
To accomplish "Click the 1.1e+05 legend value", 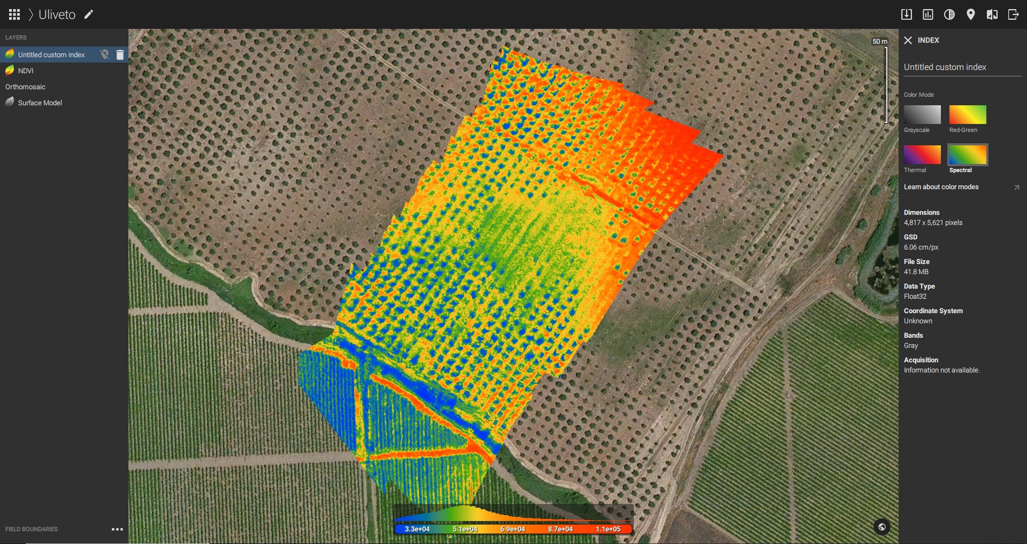I will (608, 529).
